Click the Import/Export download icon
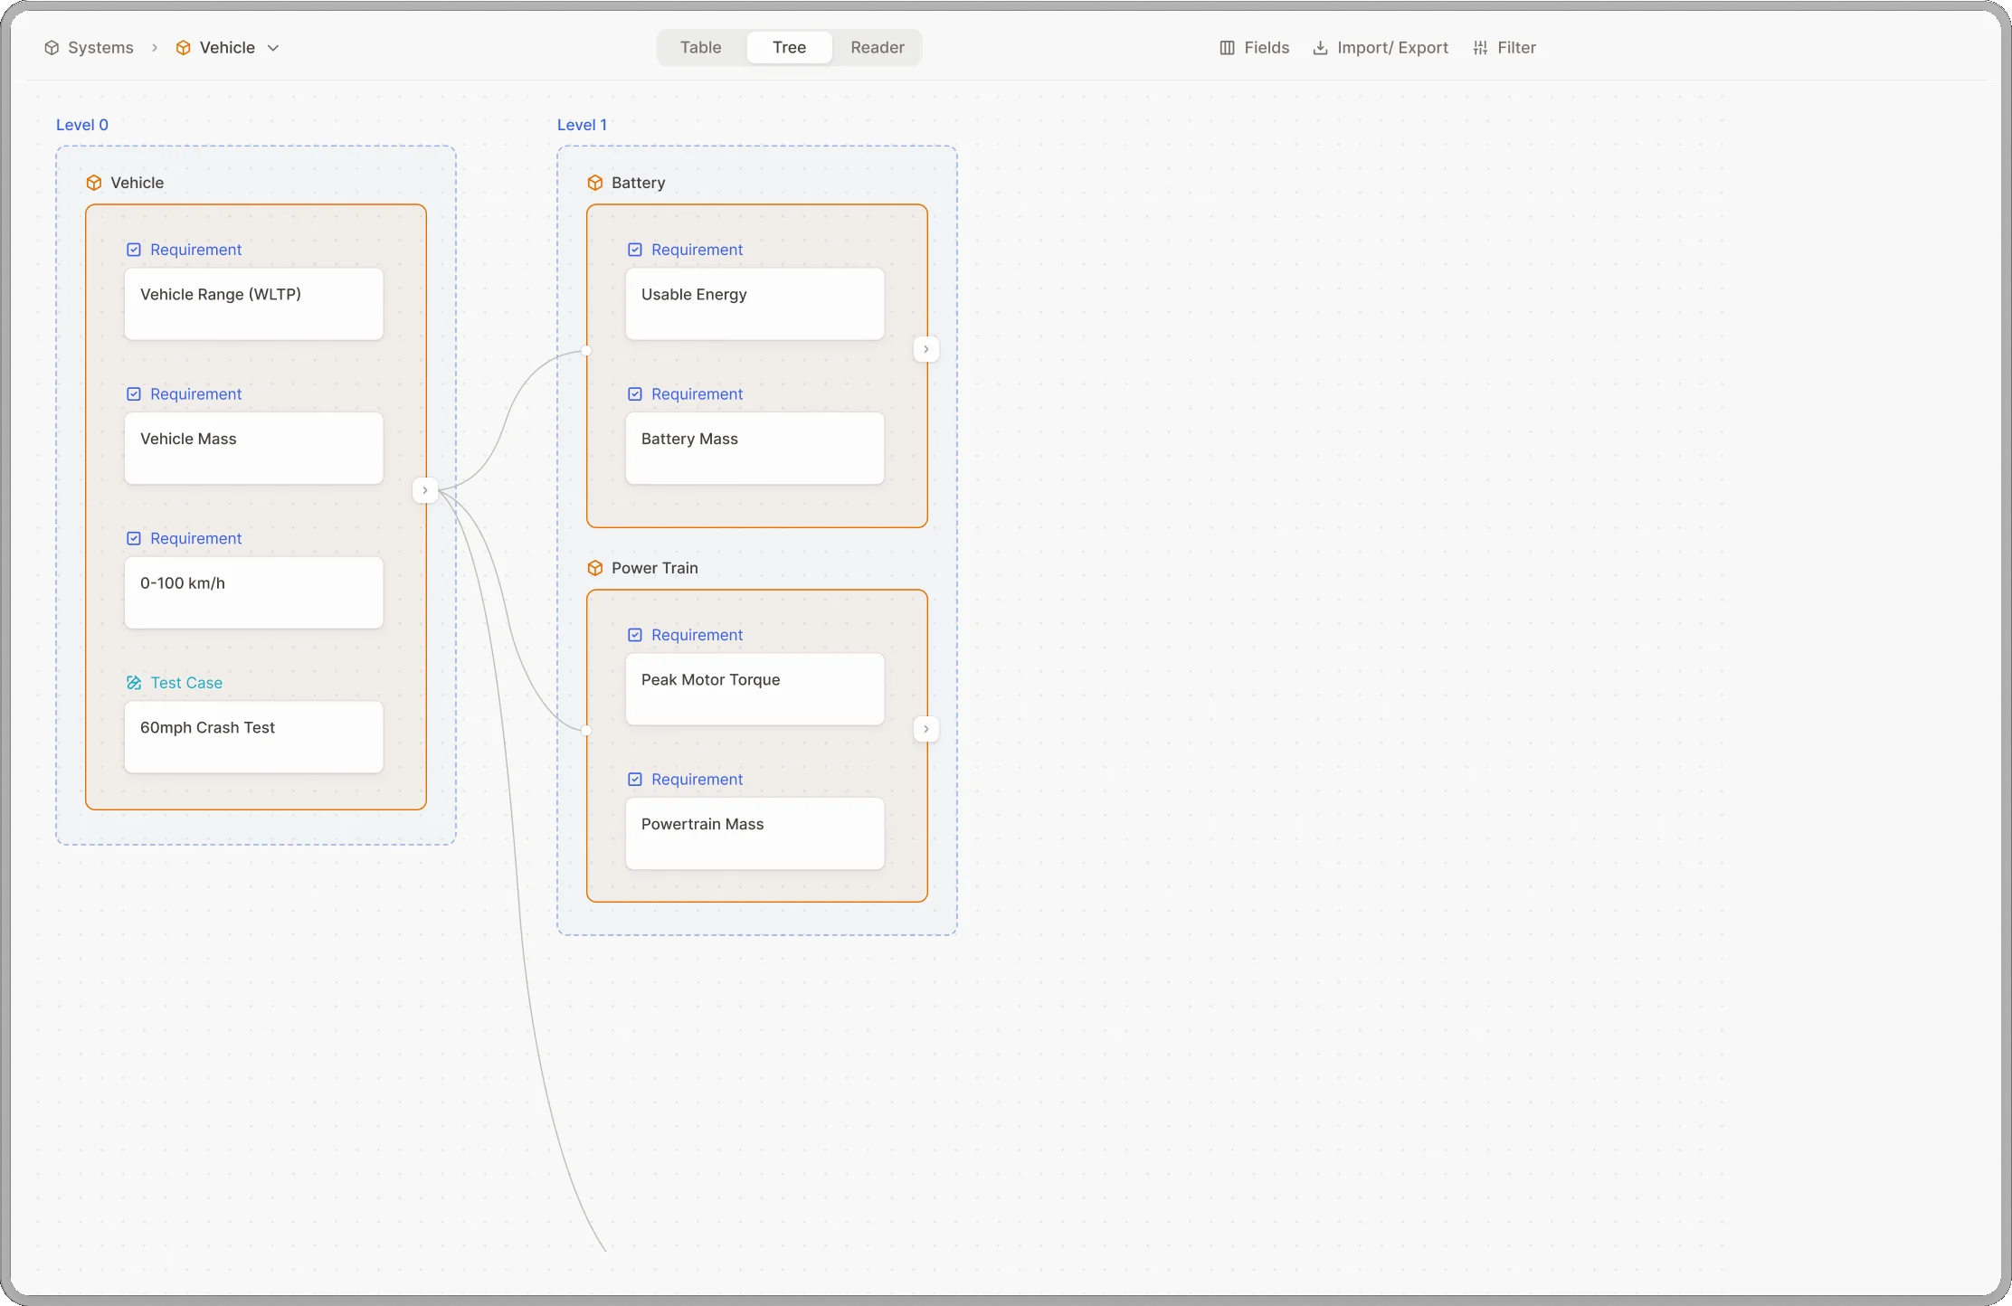 (1320, 48)
